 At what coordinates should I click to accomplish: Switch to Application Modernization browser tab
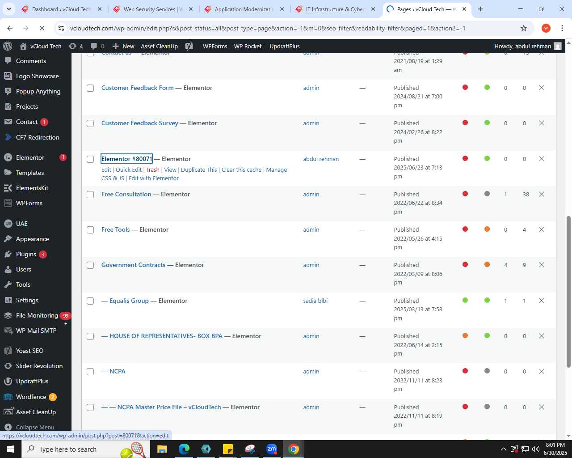tap(245, 9)
